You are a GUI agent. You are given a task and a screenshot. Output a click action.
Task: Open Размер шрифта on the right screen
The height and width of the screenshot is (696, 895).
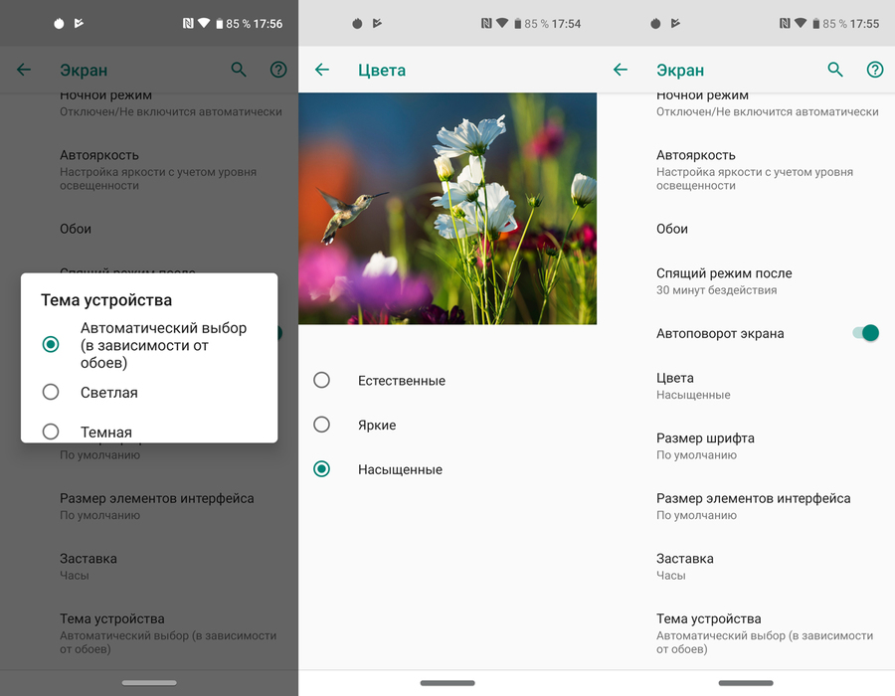[746, 446]
